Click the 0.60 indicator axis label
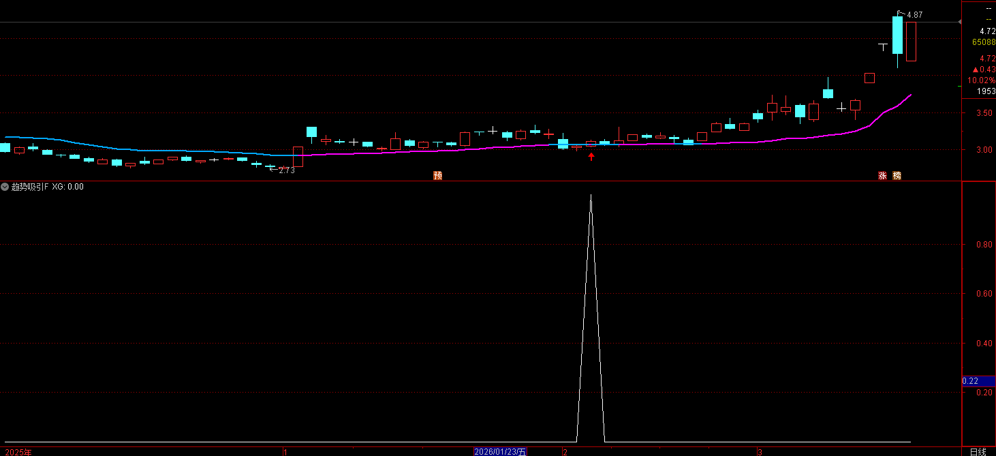996x456 pixels. [x=984, y=294]
